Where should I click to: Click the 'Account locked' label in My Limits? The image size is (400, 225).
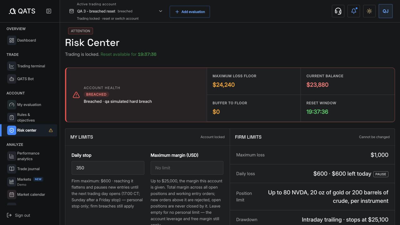point(212,137)
